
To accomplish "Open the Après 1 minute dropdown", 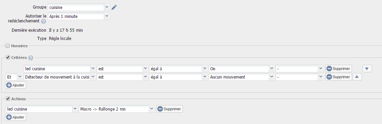I will [107, 16].
